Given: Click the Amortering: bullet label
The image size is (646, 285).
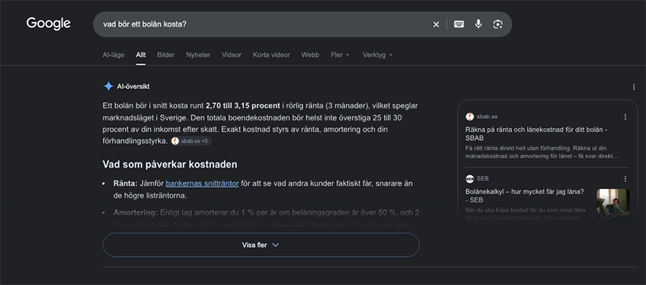Looking at the screenshot, I should (x=136, y=213).
